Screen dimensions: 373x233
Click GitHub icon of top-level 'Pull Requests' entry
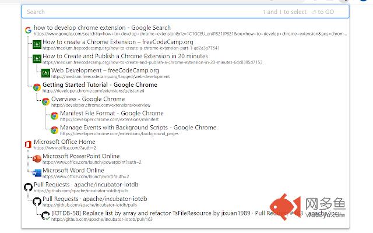(x=29, y=187)
